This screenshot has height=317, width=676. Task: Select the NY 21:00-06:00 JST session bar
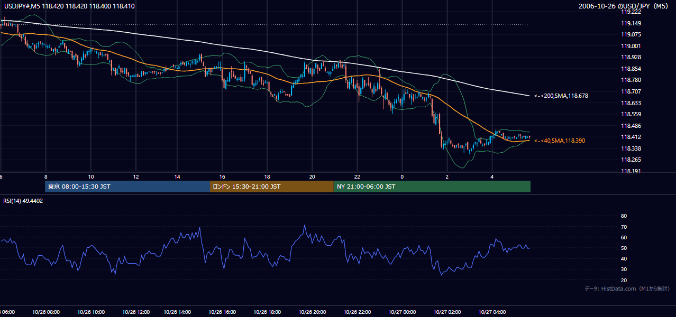coord(432,187)
